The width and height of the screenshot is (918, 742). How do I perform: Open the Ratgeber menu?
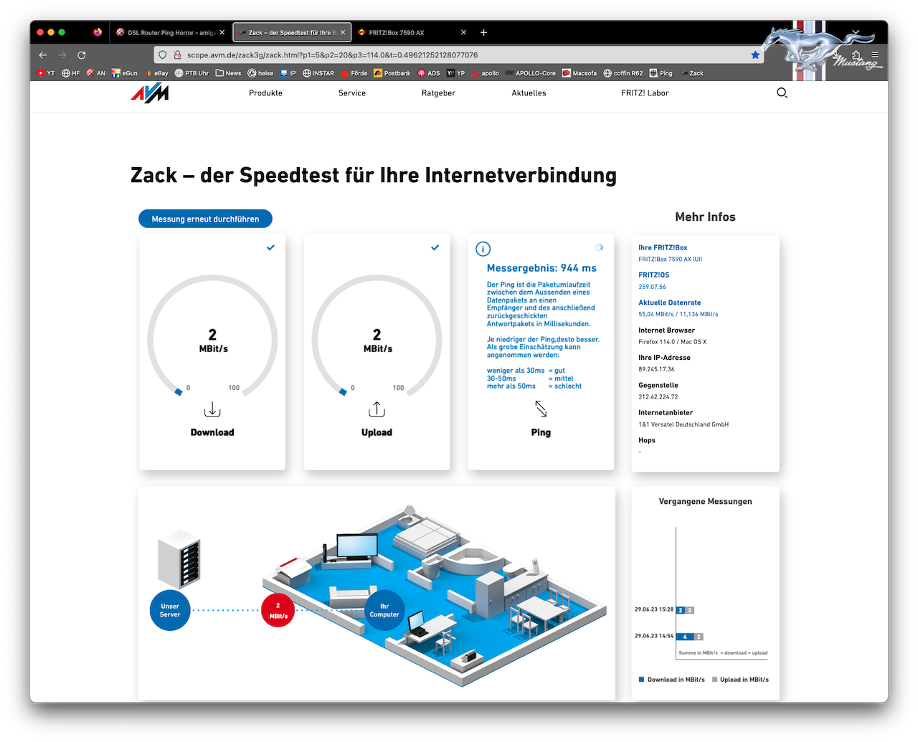point(438,93)
